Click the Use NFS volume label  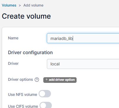click(x=22, y=94)
